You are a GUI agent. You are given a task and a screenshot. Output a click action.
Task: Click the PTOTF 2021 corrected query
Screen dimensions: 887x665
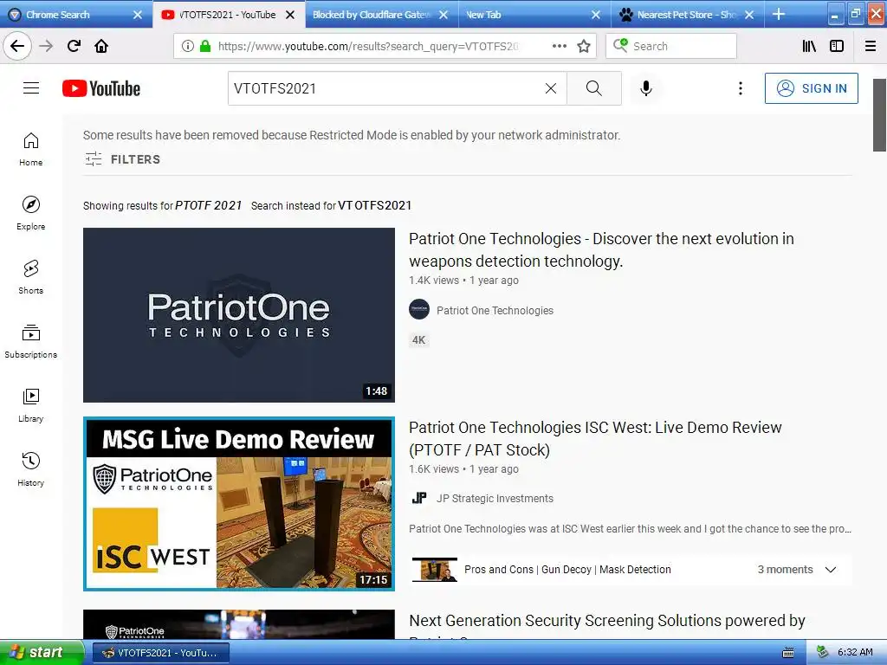(208, 205)
